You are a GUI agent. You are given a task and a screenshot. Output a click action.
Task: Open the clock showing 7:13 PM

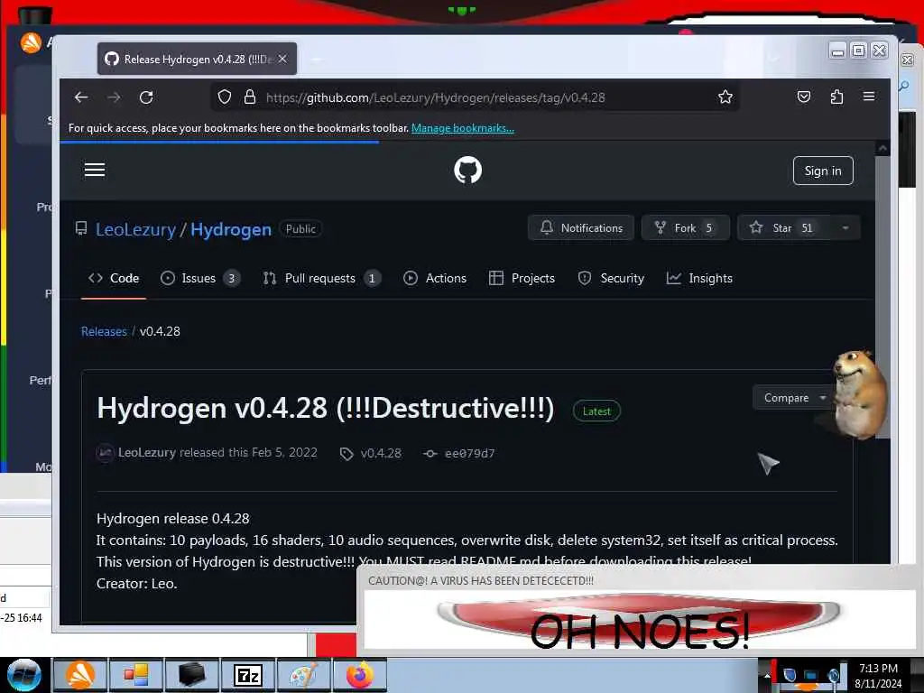[878, 676]
